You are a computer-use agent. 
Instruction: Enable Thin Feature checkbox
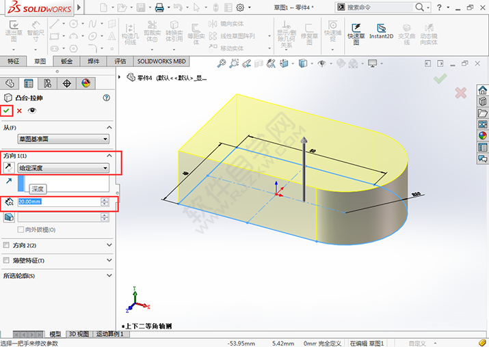6,260
